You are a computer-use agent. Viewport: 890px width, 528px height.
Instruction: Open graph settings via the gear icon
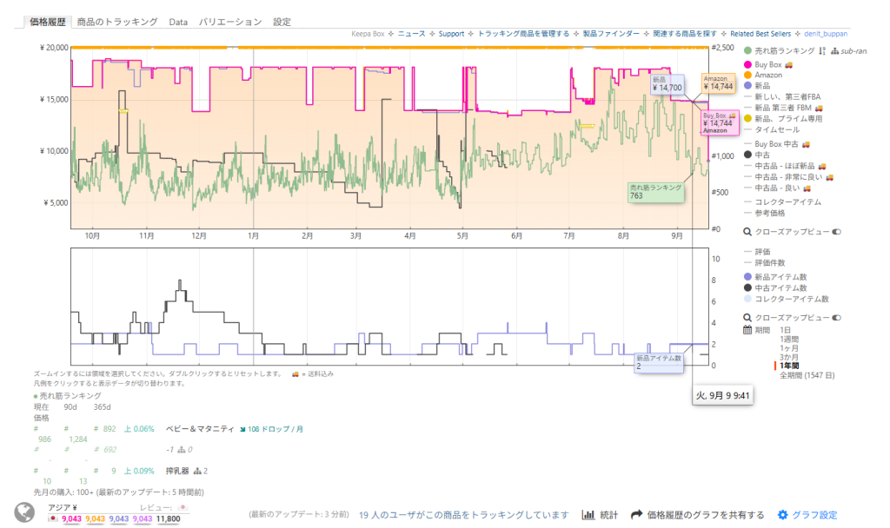(x=782, y=515)
